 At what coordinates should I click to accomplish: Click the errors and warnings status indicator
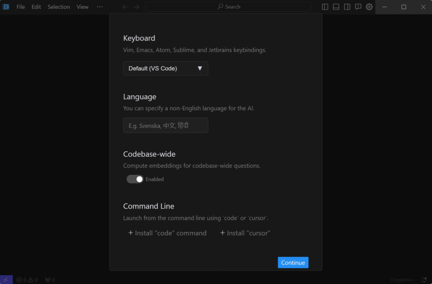click(27, 280)
